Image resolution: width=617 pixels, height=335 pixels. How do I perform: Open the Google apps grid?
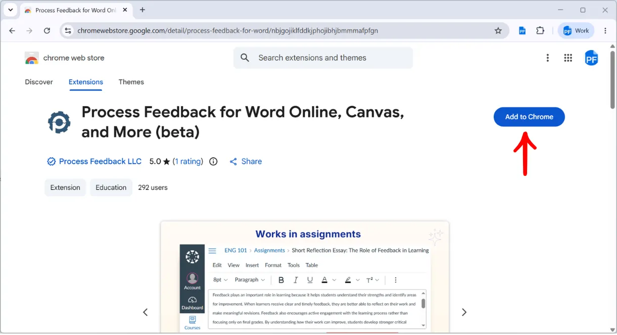(568, 58)
